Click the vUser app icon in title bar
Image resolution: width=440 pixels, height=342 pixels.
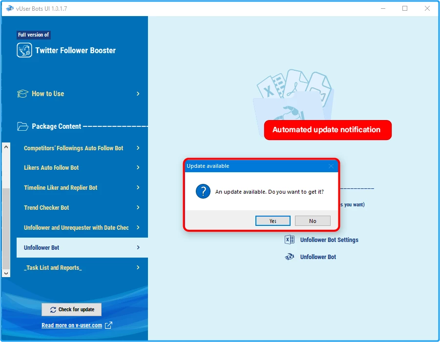[10, 8]
